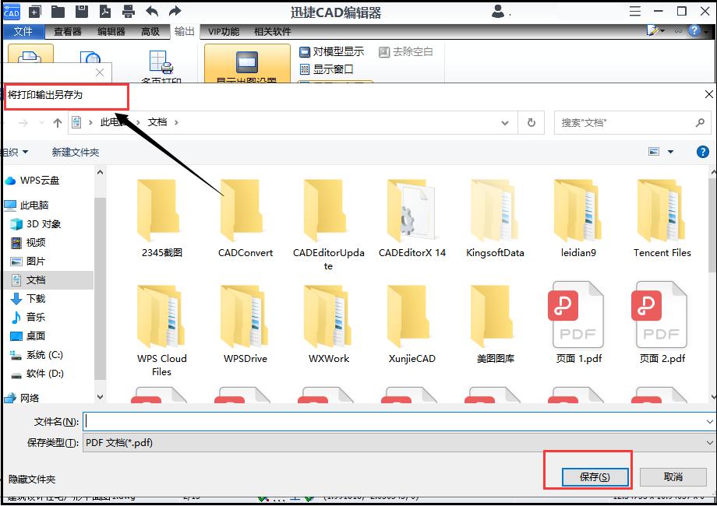Image resolution: width=717 pixels, height=506 pixels.
Task: Click the Print icon in the toolbar
Action: (129, 12)
